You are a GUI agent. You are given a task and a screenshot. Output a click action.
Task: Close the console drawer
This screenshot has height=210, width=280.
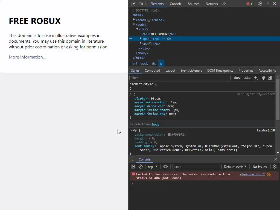276,159
